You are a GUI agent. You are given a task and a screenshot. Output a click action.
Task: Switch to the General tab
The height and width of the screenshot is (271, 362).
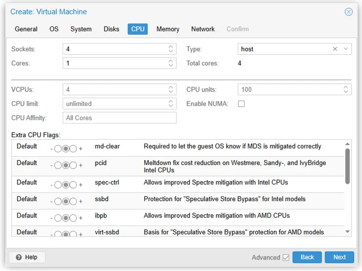tap(26, 29)
